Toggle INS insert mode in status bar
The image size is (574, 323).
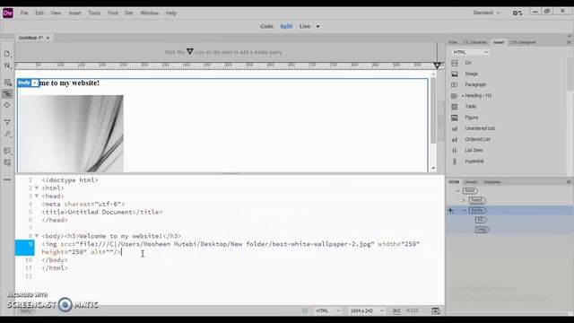tap(396, 311)
